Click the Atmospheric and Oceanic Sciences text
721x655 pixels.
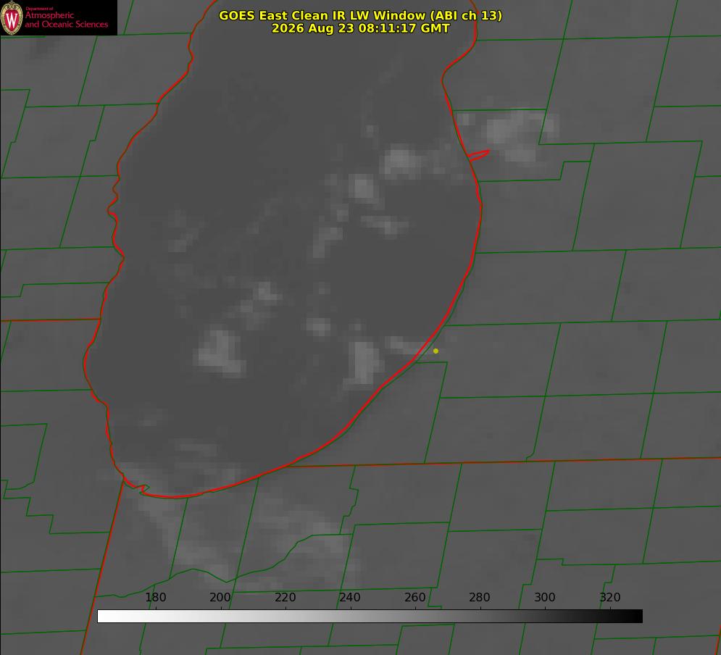(x=66, y=20)
